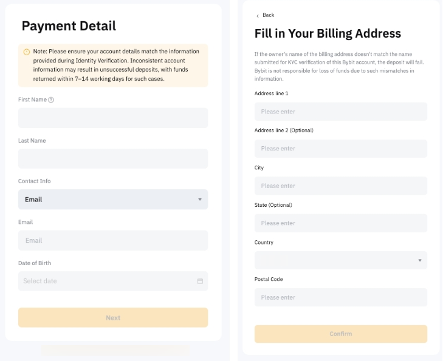
Task: Click the help icon beside First Name
Action: pos(51,100)
